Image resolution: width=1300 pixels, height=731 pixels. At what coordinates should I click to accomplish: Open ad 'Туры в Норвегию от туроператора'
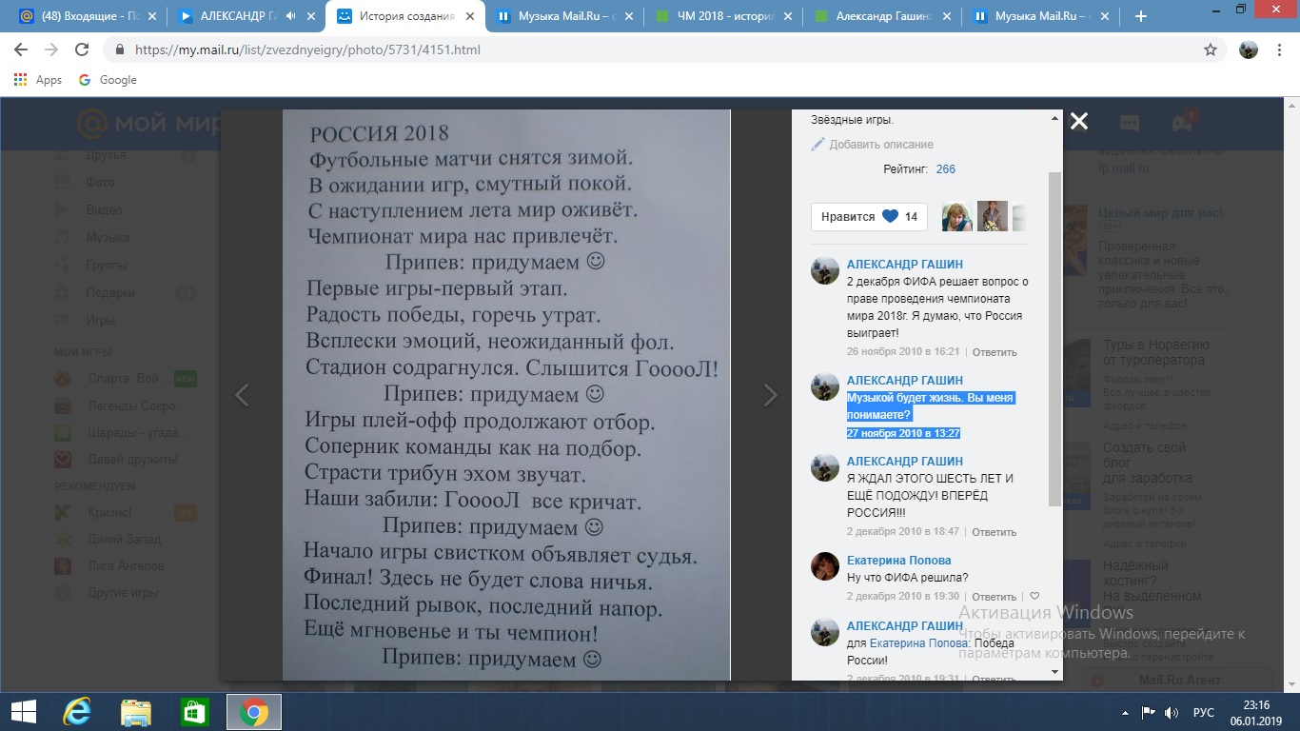(x=1155, y=352)
